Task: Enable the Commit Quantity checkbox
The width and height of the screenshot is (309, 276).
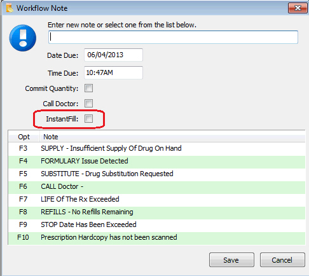Action: pos(88,88)
